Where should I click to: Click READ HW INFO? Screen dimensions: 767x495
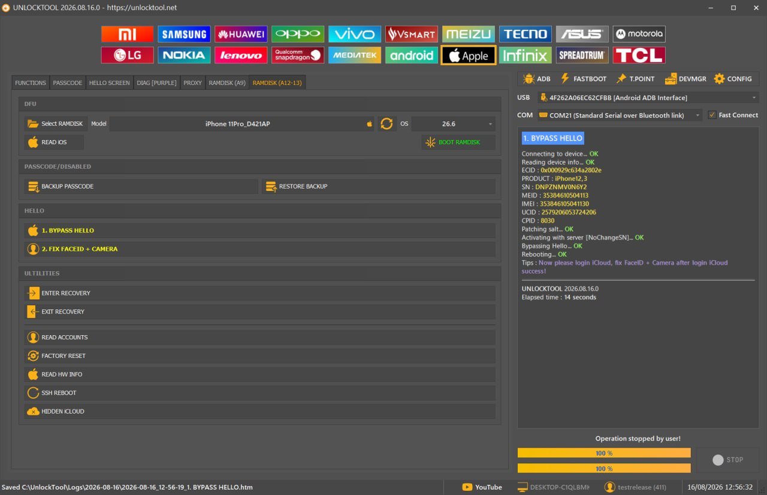[x=259, y=375]
